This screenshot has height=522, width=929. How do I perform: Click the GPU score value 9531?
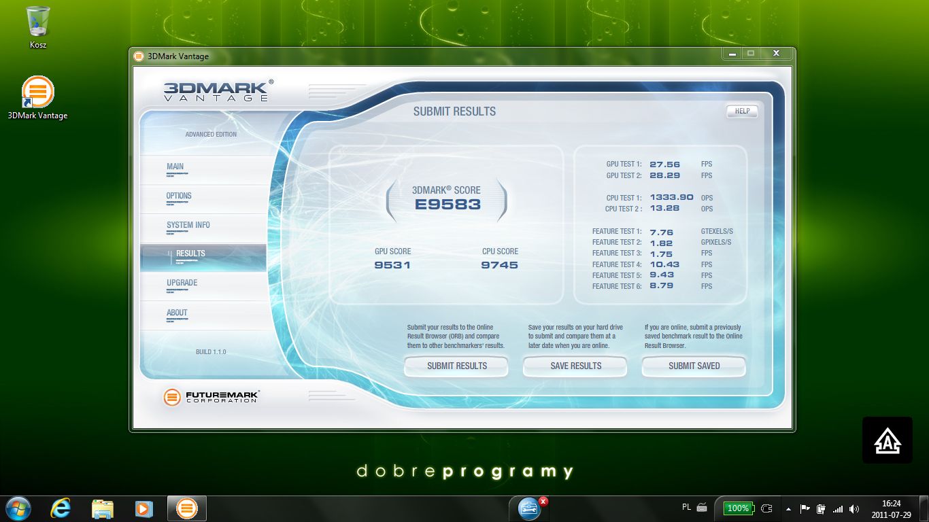[392, 265]
